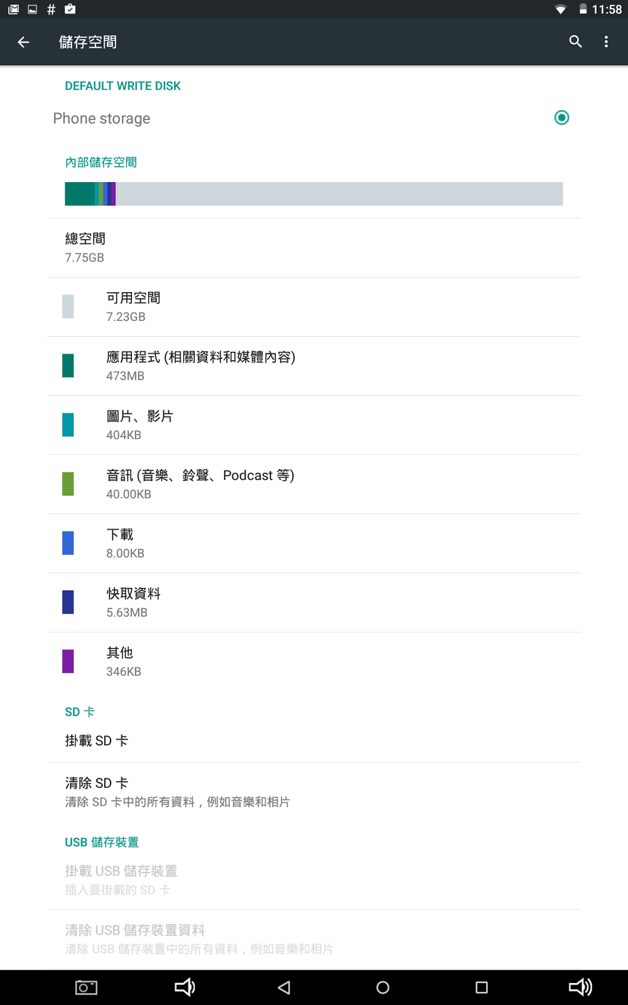The image size is (628, 1005).
Task: Open recent apps square button
Action: click(x=482, y=987)
